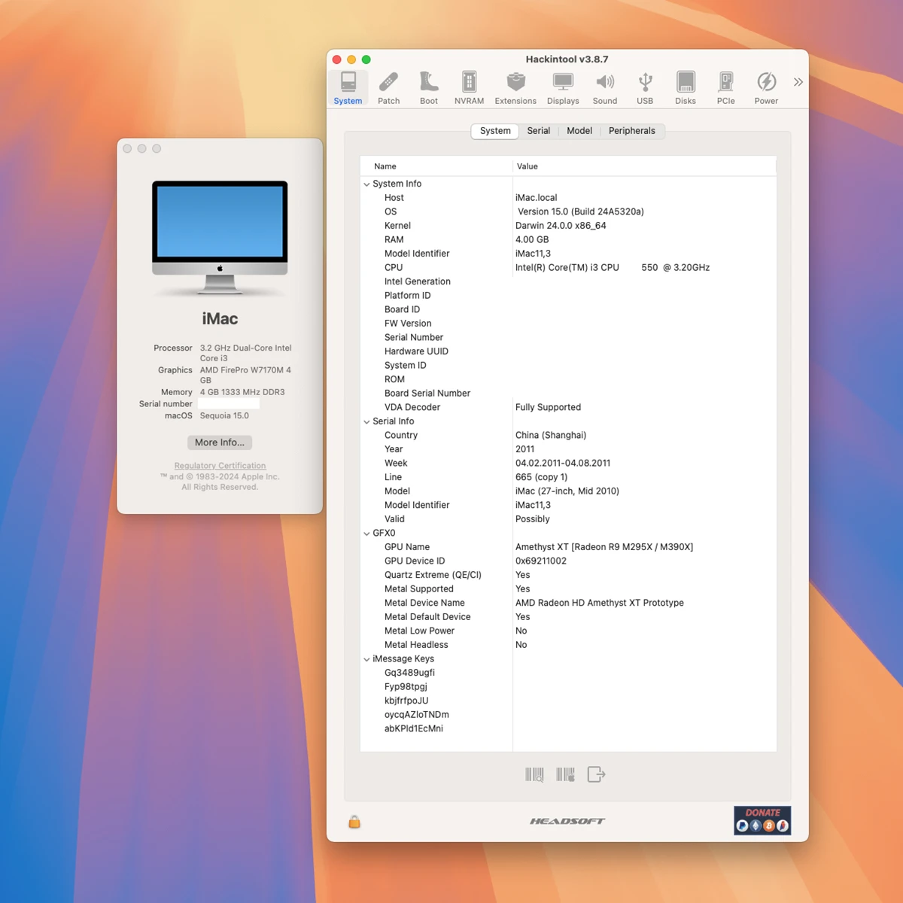Select the Board ID row
The height and width of the screenshot is (903, 903).
click(568, 309)
